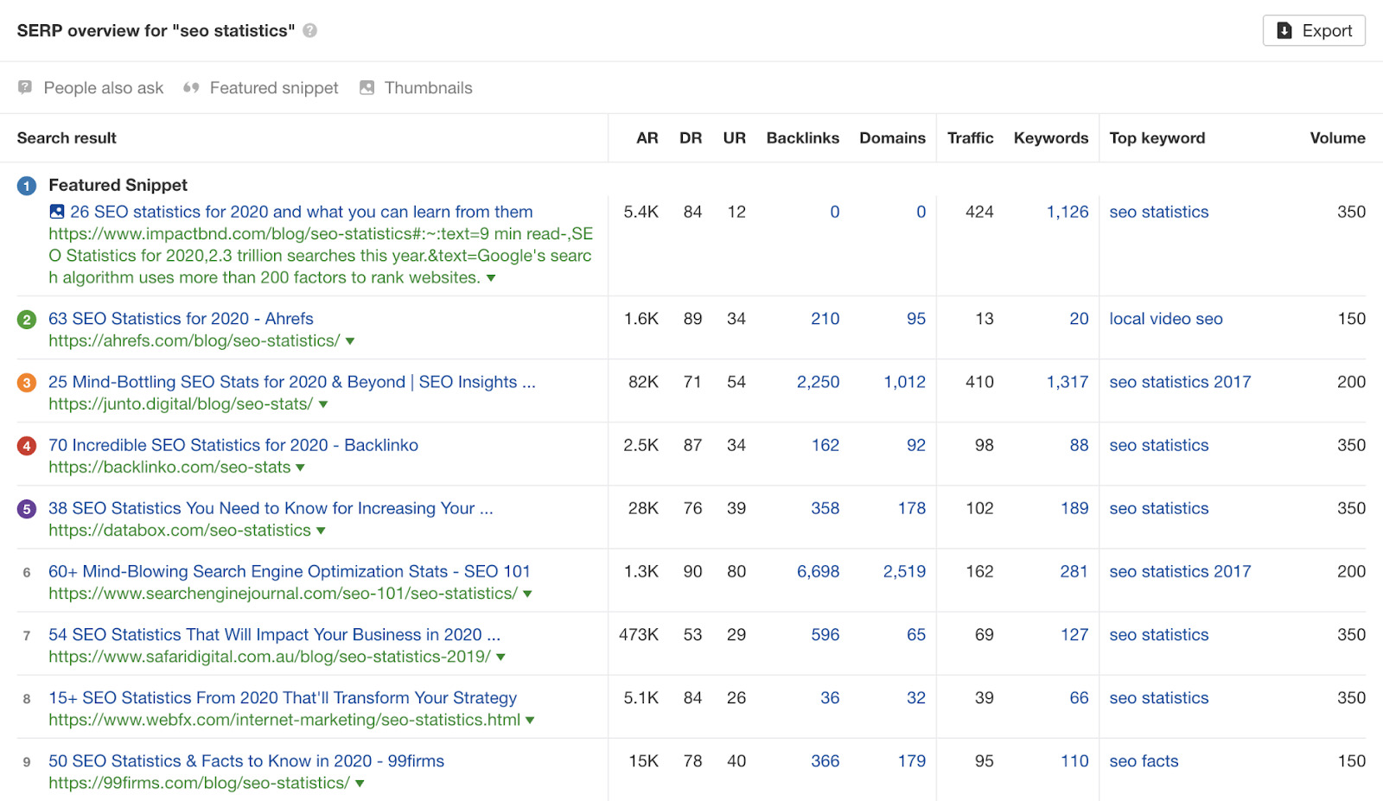Select the blue featured snippet position badge
The image size is (1383, 801).
[26, 185]
